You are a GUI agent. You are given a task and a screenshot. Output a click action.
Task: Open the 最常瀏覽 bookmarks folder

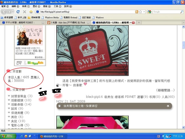[x=7, y=18]
